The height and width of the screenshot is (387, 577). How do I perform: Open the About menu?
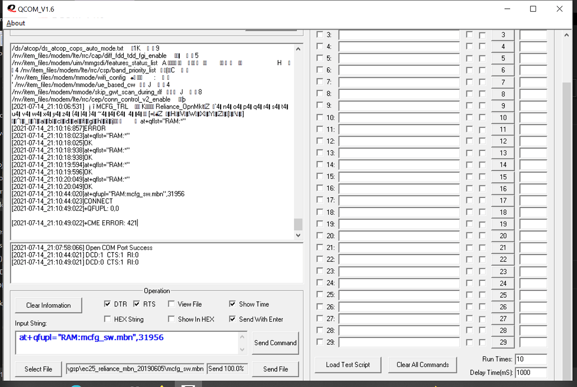pyautogui.click(x=15, y=23)
